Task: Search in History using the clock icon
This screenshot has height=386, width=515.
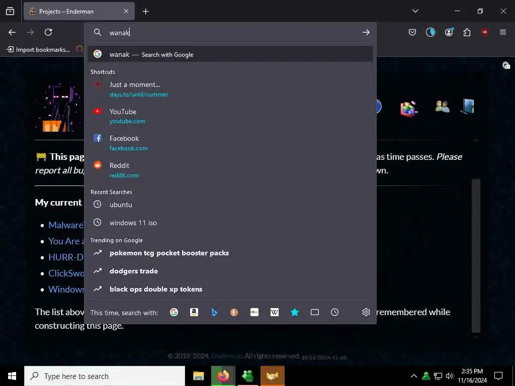Action: (334, 312)
